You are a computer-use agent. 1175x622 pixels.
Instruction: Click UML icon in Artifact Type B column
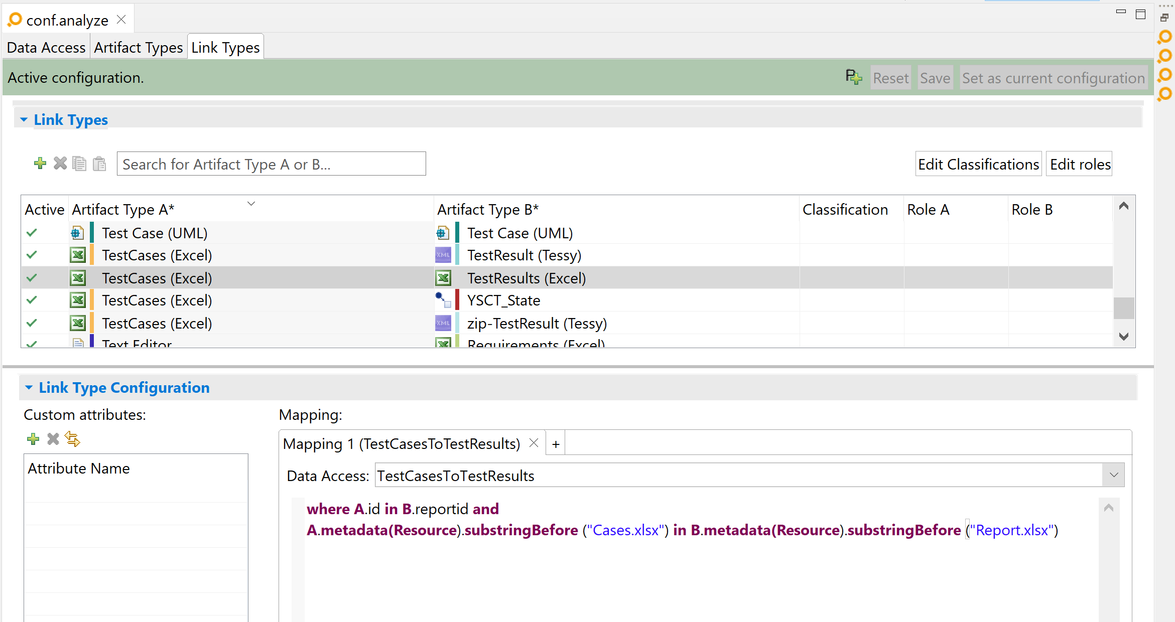click(443, 233)
